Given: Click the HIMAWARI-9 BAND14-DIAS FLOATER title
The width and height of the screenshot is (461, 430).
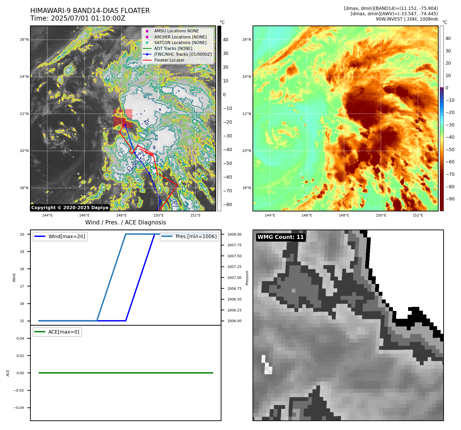Looking at the screenshot, I should tap(90, 11).
